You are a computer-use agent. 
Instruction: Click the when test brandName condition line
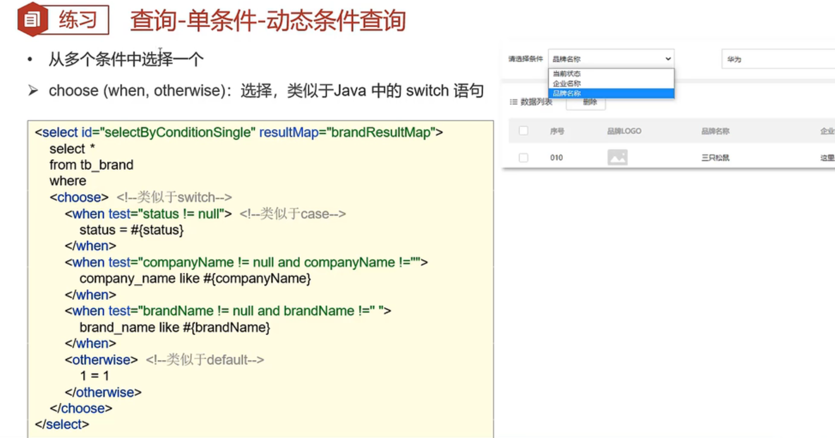point(228,311)
